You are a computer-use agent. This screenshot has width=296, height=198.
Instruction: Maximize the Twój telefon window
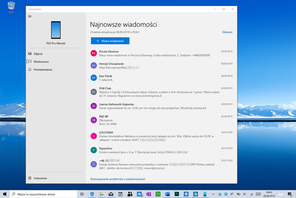(223, 9)
